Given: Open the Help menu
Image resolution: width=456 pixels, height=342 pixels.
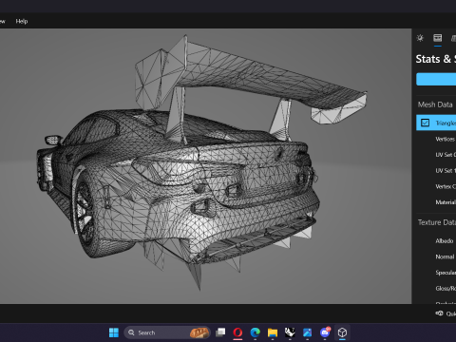Looking at the screenshot, I should (22, 21).
